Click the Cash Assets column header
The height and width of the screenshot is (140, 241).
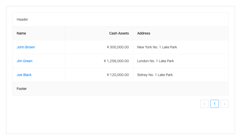click(119, 33)
